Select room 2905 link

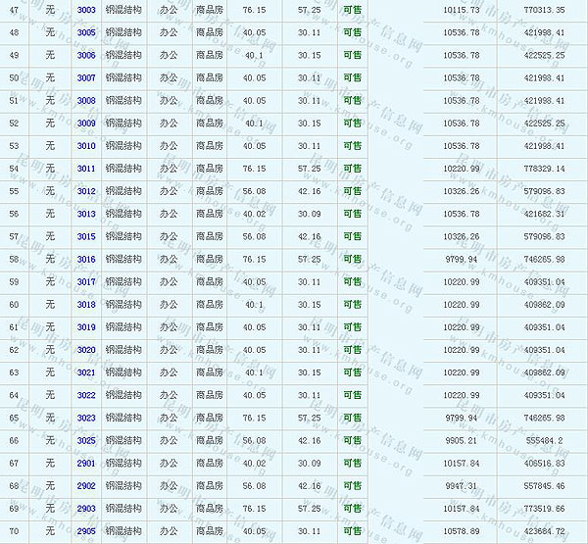pyautogui.click(x=86, y=531)
